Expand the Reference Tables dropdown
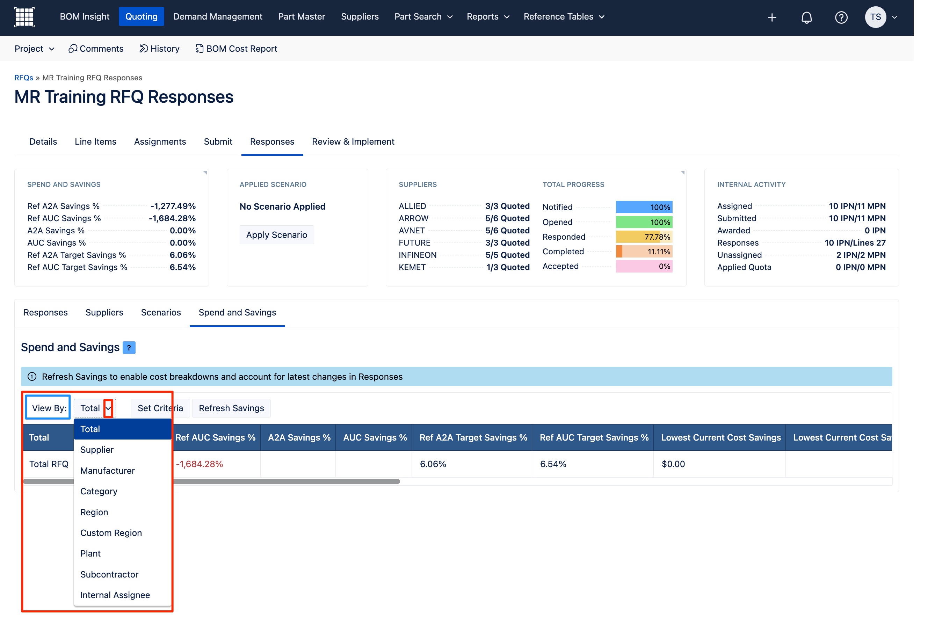Image resolution: width=928 pixels, height=617 pixels. [x=564, y=16]
